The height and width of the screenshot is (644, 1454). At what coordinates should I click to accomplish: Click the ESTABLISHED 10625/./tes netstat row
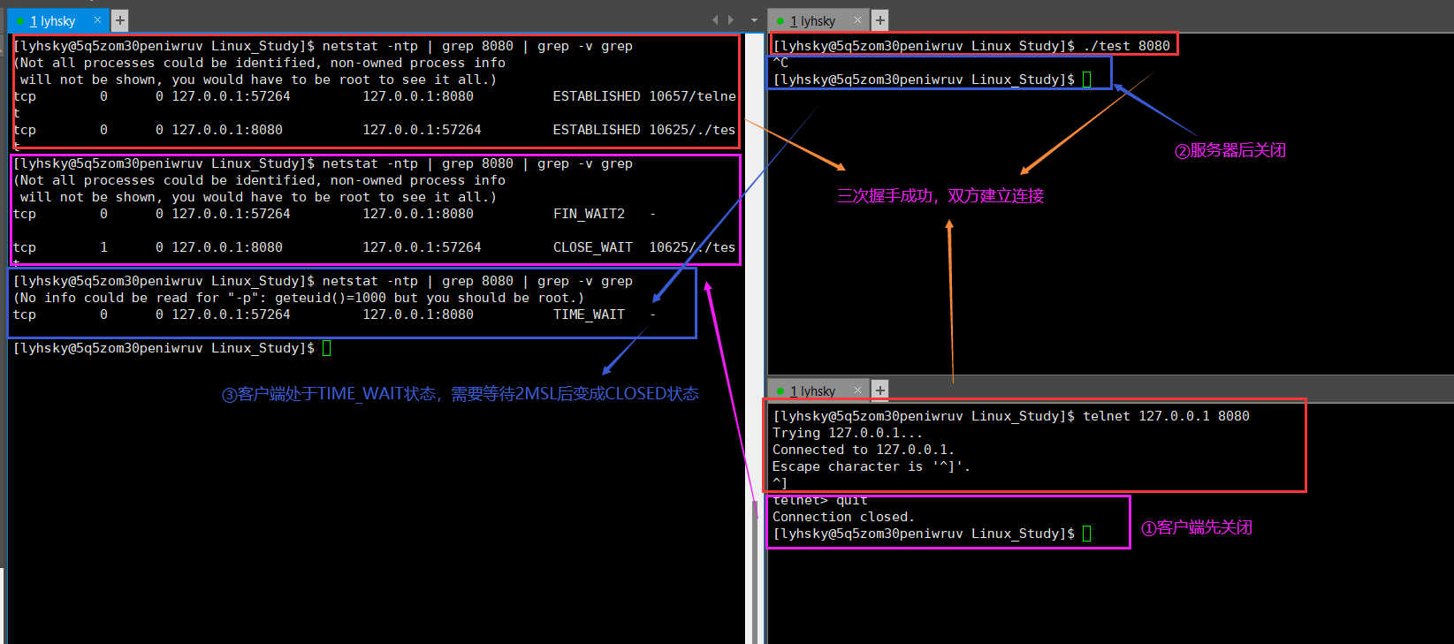point(375,130)
